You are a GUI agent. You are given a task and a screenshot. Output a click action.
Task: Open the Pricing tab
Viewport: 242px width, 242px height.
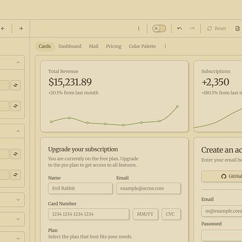pos(114,46)
